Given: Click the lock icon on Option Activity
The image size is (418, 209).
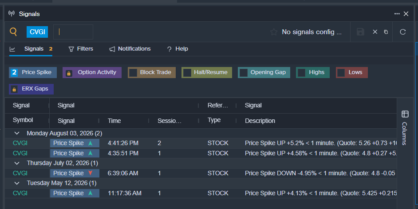Looking at the screenshot, I should point(69,73).
